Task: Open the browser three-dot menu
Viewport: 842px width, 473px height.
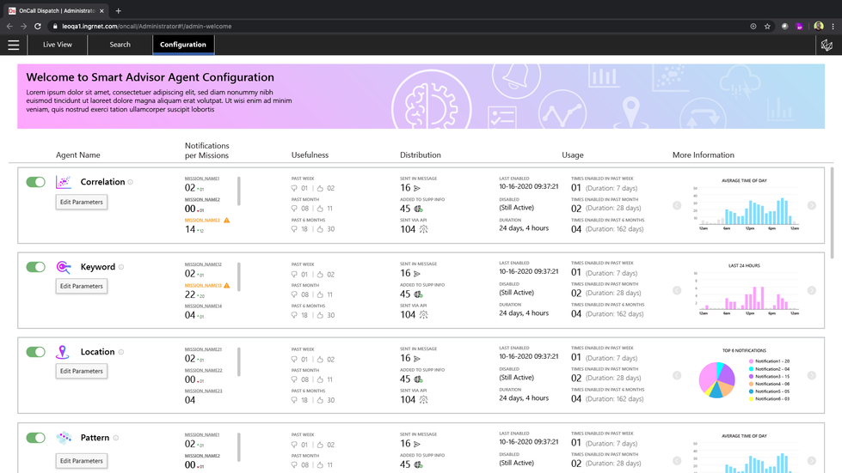Action: (833, 26)
